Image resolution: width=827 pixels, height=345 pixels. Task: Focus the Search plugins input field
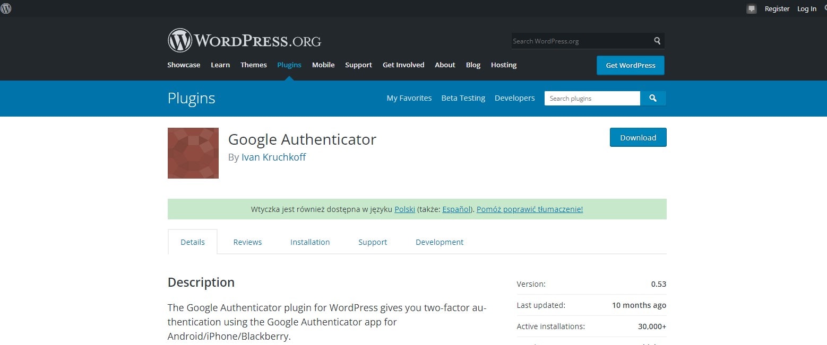(592, 99)
